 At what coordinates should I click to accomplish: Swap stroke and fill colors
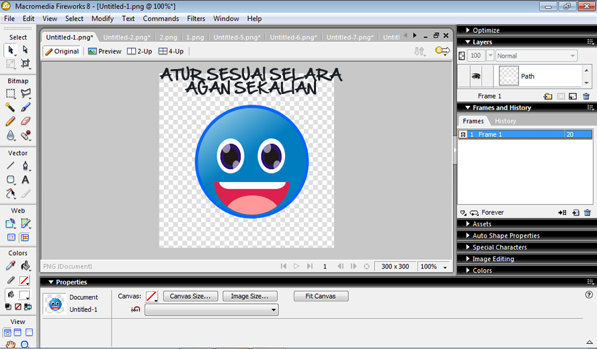point(28,307)
